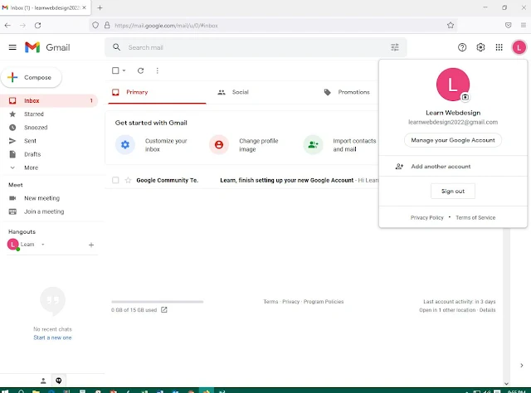This screenshot has height=393, width=531.
Task: Open the main menu hamburger icon
Action: pyautogui.click(x=12, y=47)
